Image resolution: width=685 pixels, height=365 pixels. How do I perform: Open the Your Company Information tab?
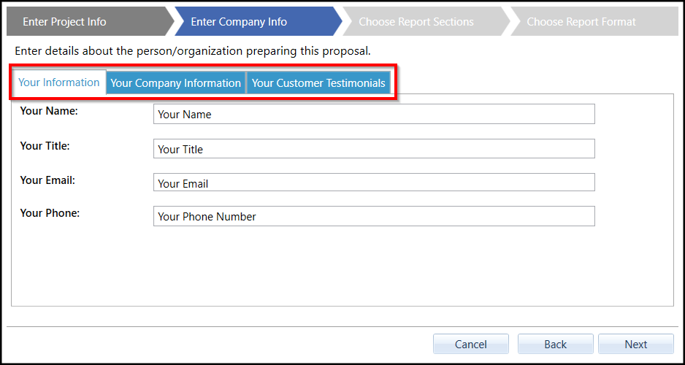pyautogui.click(x=176, y=83)
